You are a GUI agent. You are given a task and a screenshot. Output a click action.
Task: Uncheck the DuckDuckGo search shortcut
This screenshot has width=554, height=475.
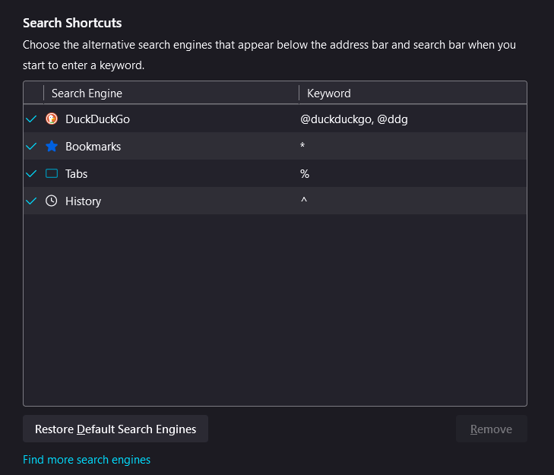coord(31,119)
